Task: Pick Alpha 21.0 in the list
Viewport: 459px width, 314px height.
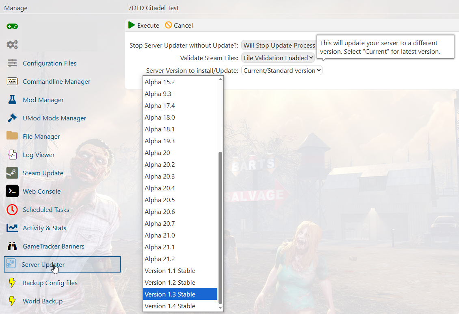Action: point(180,235)
